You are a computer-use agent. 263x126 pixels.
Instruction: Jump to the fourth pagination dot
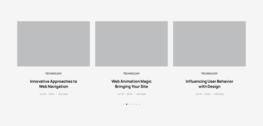[133, 104]
